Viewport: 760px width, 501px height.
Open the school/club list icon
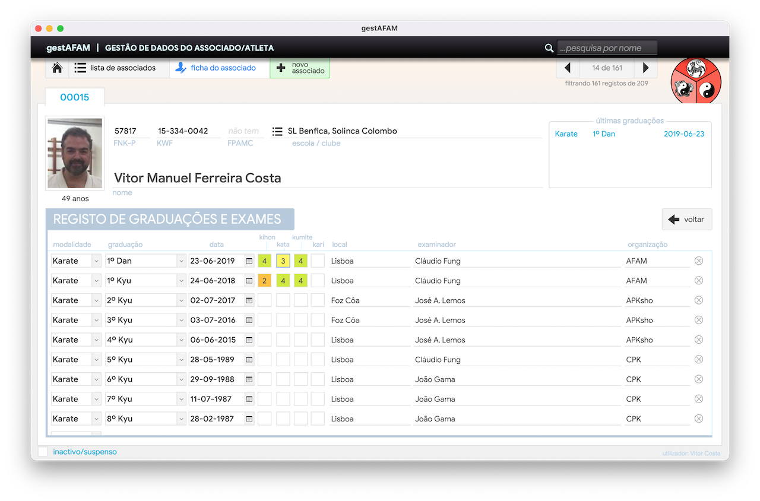point(277,131)
